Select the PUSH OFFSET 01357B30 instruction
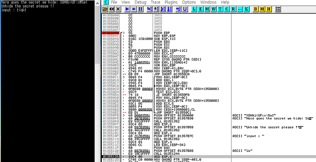Viewport: 316px width, 162px height. click(x=173, y=118)
